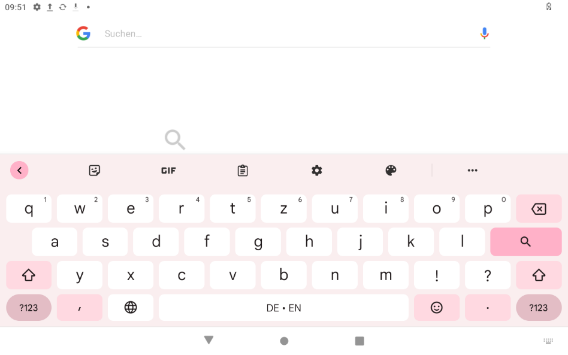Expand more keyboard options with three dots
Screen dimensions: 568x355
click(472, 171)
